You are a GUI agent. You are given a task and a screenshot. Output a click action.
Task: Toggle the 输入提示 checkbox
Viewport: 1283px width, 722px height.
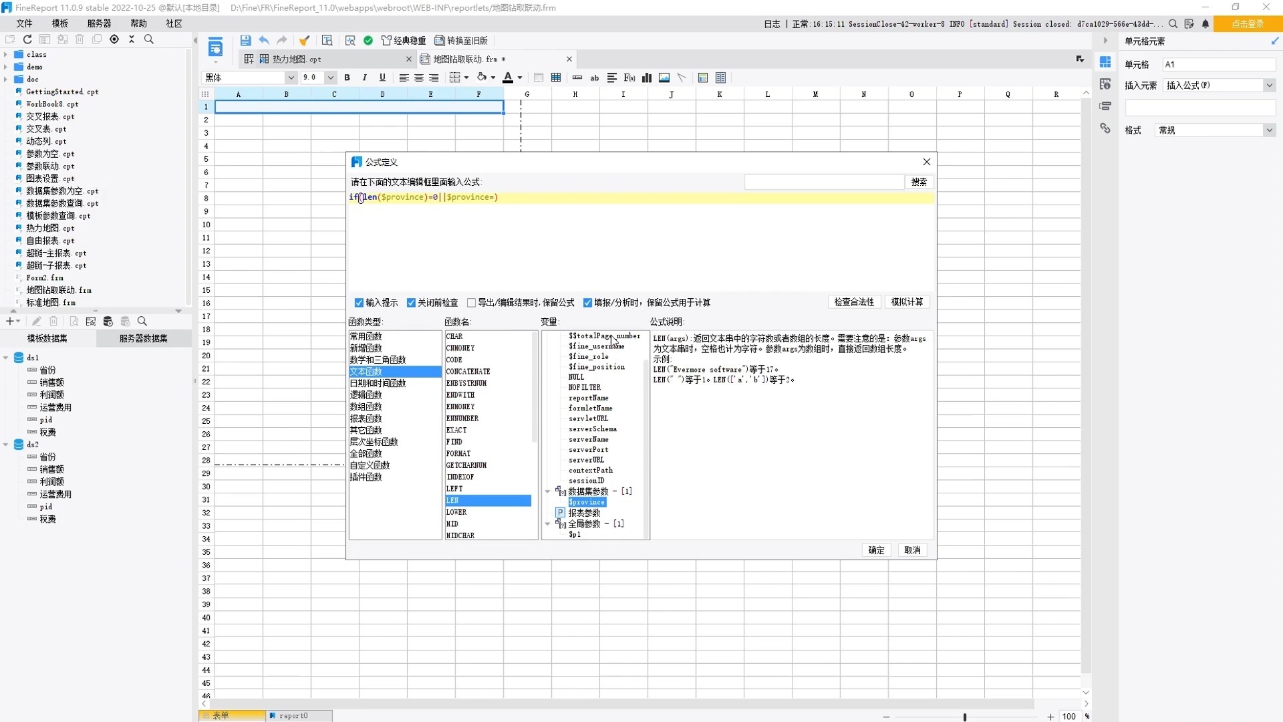pyautogui.click(x=359, y=303)
